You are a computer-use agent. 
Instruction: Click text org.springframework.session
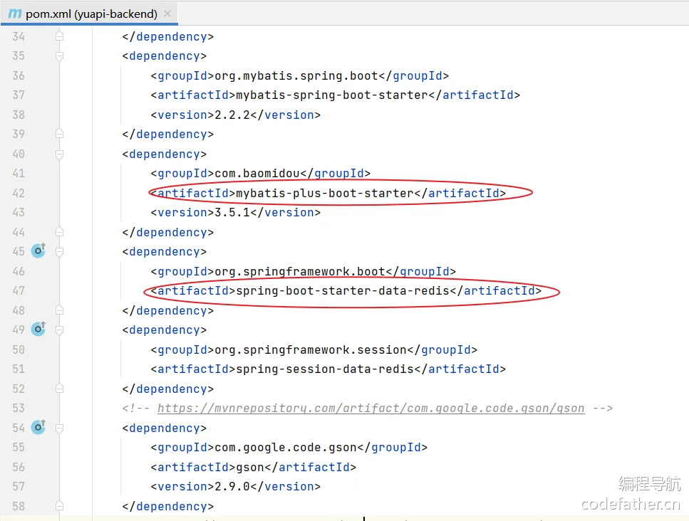[x=311, y=349]
